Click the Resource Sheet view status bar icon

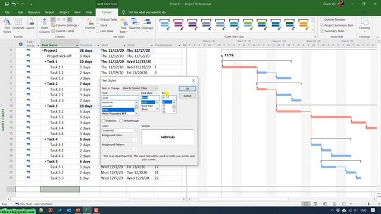[x=335, y=204]
